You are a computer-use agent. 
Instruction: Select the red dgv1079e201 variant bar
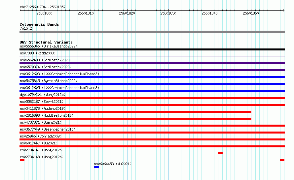[x=152, y=98]
